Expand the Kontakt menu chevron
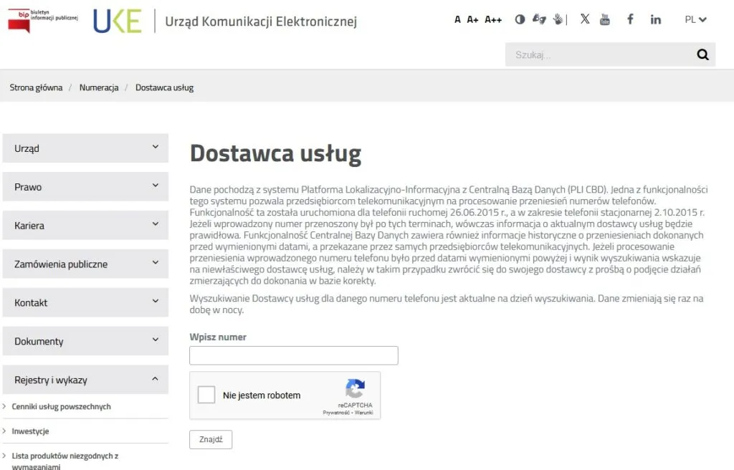The width and height of the screenshot is (734, 470). [x=156, y=302]
